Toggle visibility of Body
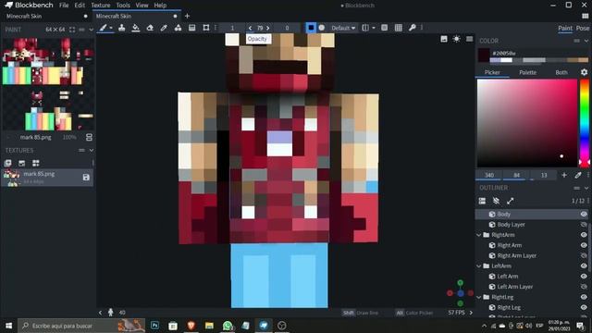The height and width of the screenshot is (333, 592). point(584,214)
